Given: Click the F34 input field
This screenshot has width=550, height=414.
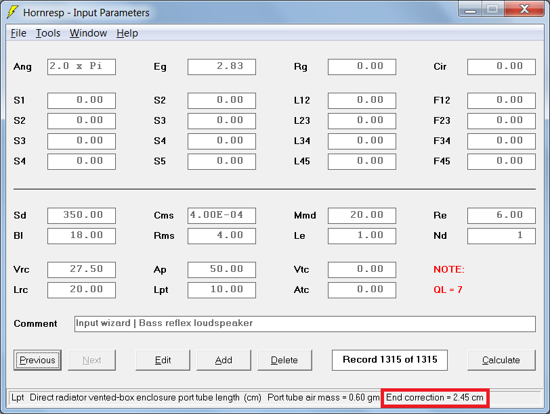Looking at the screenshot, I should point(502,141).
